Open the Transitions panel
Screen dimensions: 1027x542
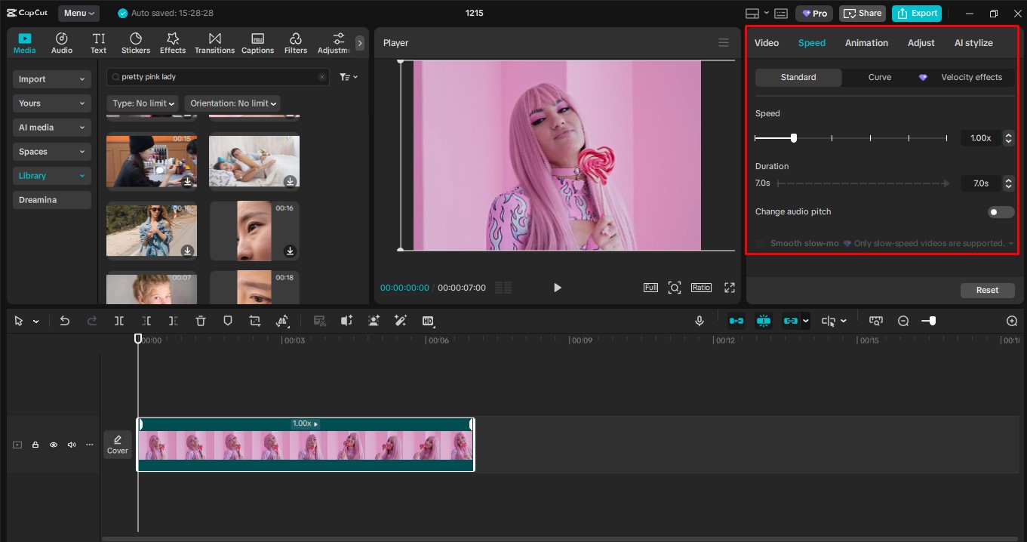pos(214,43)
